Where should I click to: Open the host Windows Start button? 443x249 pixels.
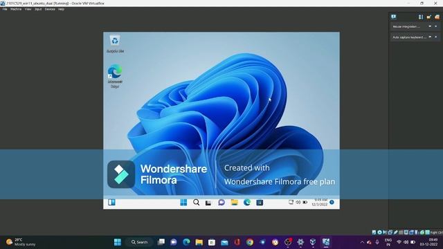click(118, 242)
